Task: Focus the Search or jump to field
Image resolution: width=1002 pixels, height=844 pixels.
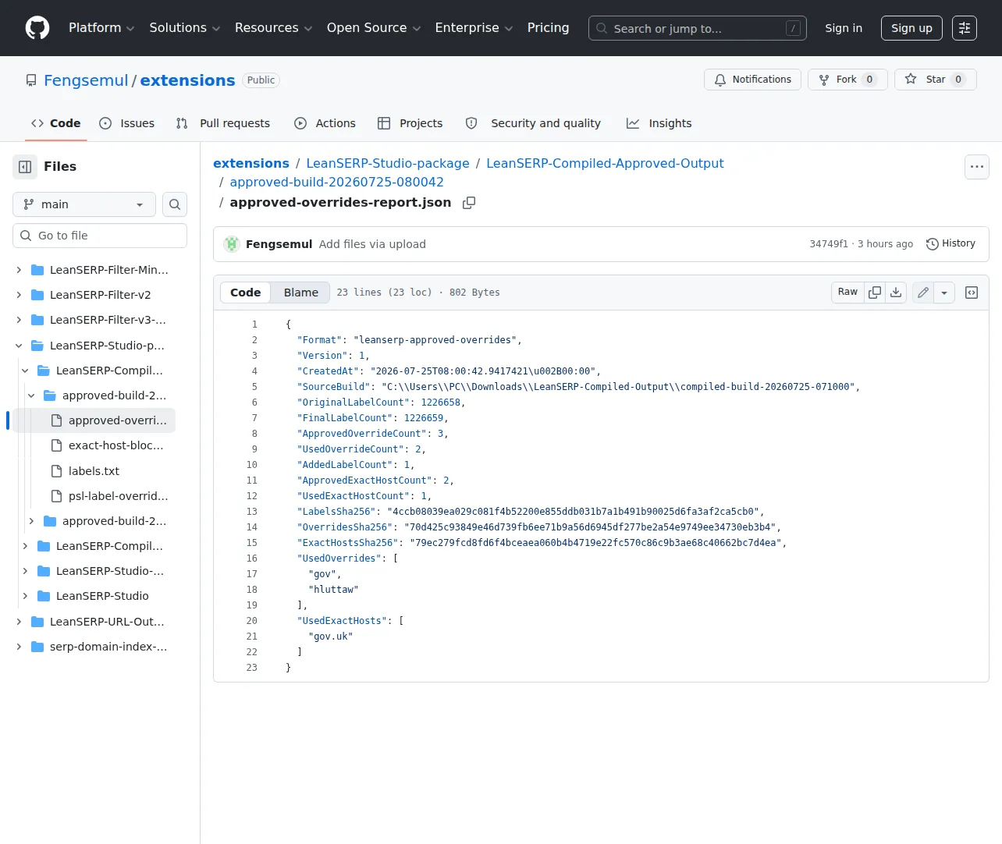Action: (698, 28)
